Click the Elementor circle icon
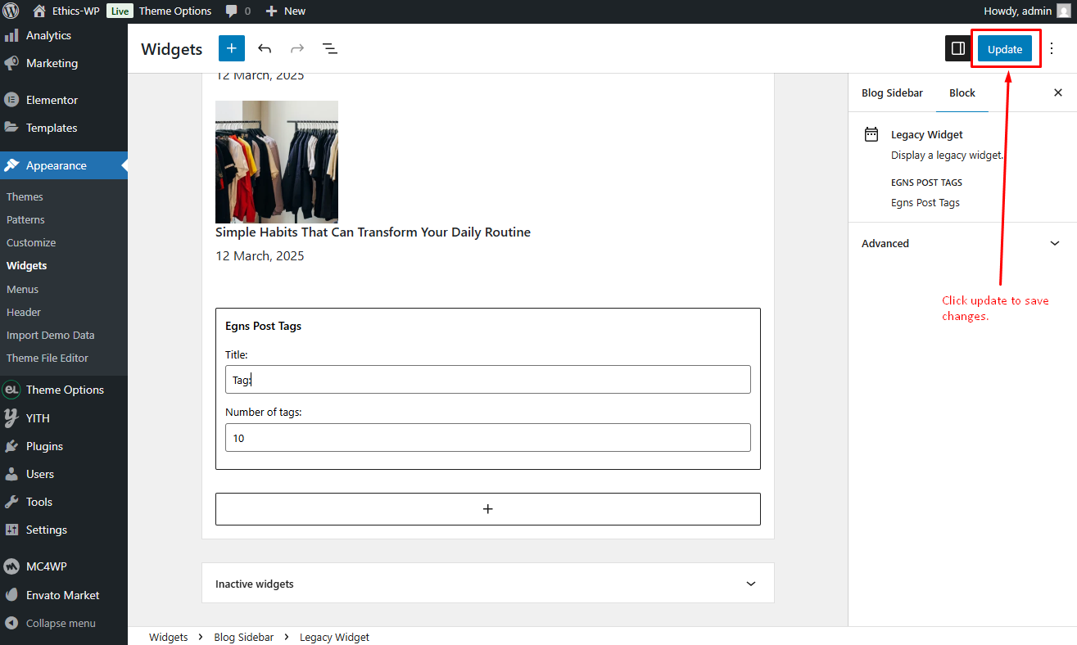Image resolution: width=1077 pixels, height=645 pixels. (x=11, y=100)
